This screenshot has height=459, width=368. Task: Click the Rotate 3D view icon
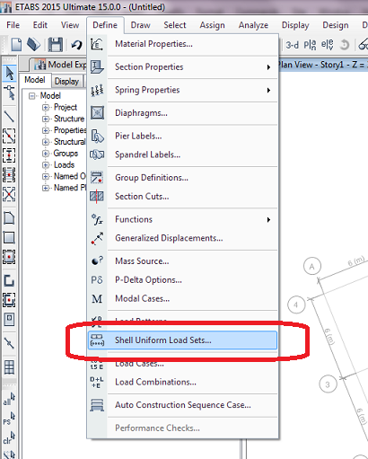[x=345, y=45]
